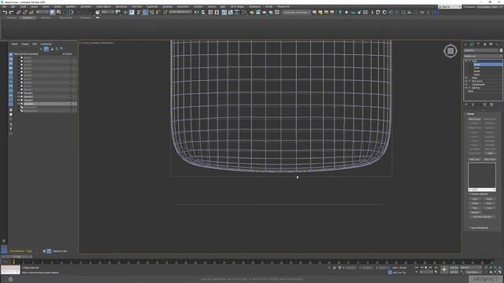Click the group list horizontal scrollbar
Screen dimensions: 504x283
coord(482,189)
